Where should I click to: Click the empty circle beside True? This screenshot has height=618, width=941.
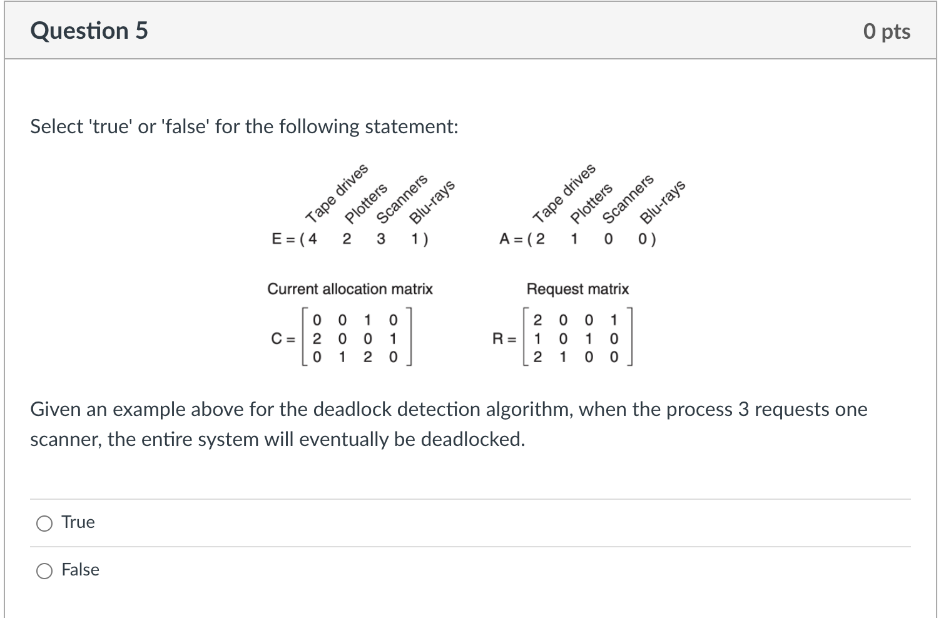coord(44,523)
